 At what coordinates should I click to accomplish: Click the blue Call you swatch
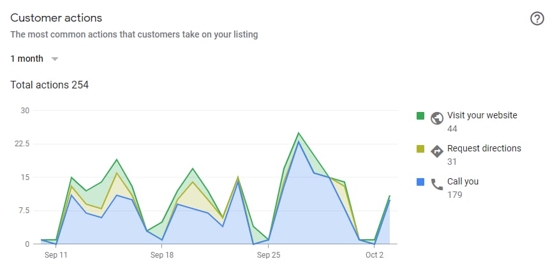(x=420, y=182)
